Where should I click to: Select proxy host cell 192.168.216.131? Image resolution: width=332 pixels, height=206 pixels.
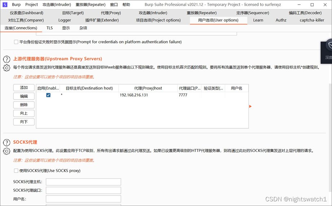tap(148, 95)
